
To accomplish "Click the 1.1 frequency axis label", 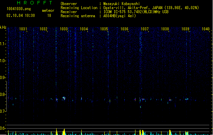I will [x=3, y=44].
